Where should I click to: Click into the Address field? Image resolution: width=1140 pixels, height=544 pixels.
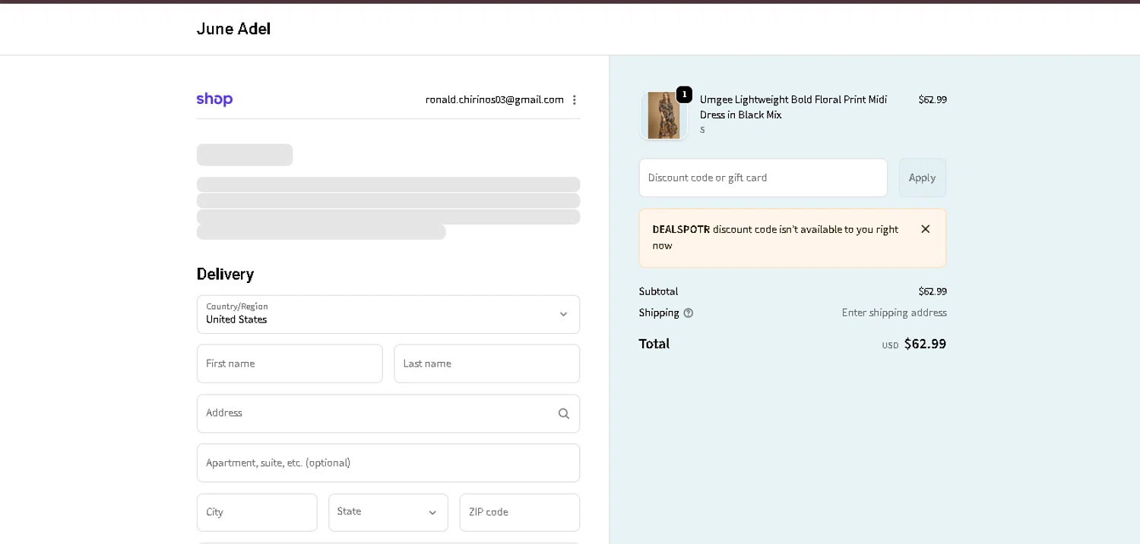(388, 414)
